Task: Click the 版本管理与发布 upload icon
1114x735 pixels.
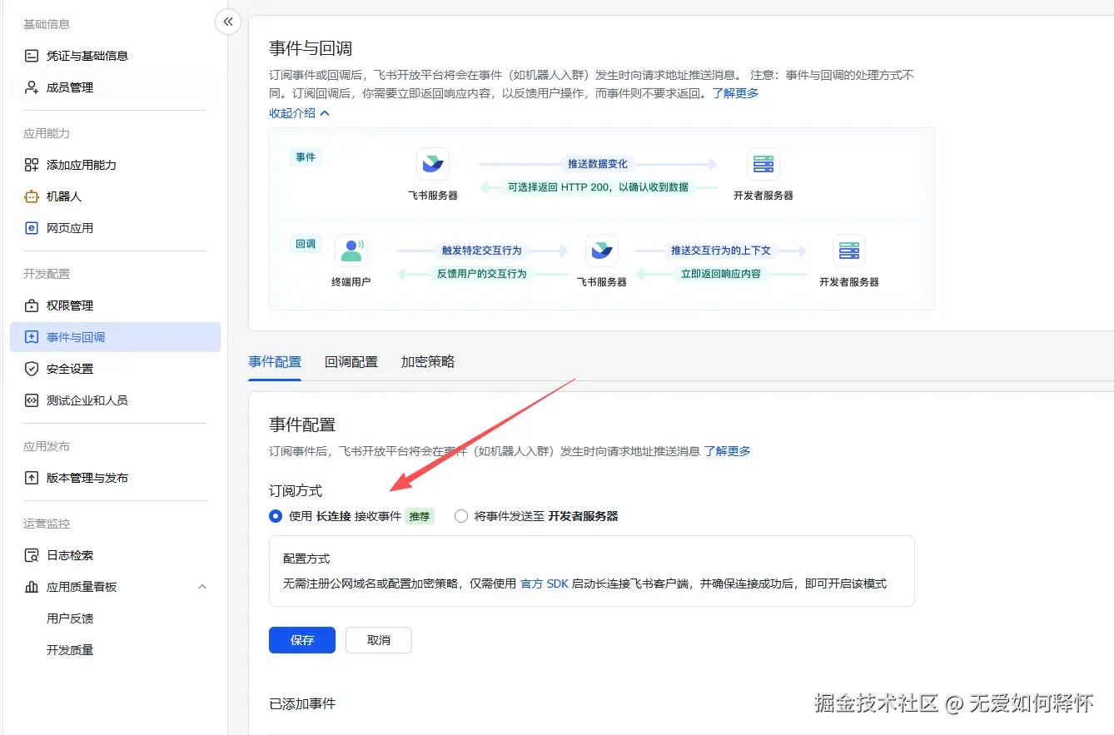Action: 32,478
